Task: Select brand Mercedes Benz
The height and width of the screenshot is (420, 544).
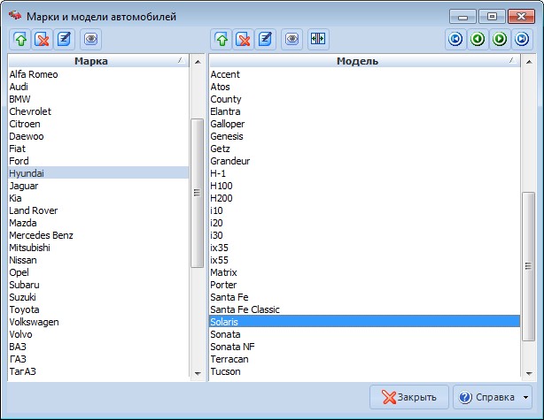Action: [98, 235]
